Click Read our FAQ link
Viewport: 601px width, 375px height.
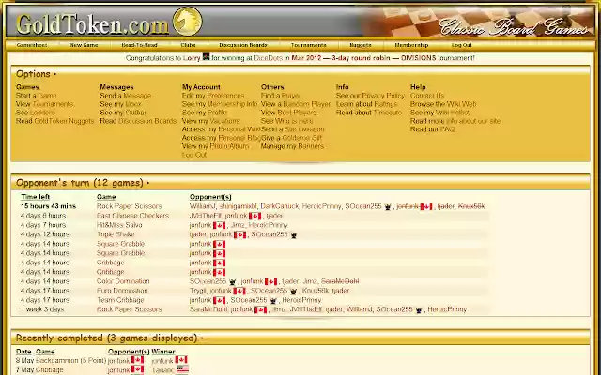coord(432,129)
